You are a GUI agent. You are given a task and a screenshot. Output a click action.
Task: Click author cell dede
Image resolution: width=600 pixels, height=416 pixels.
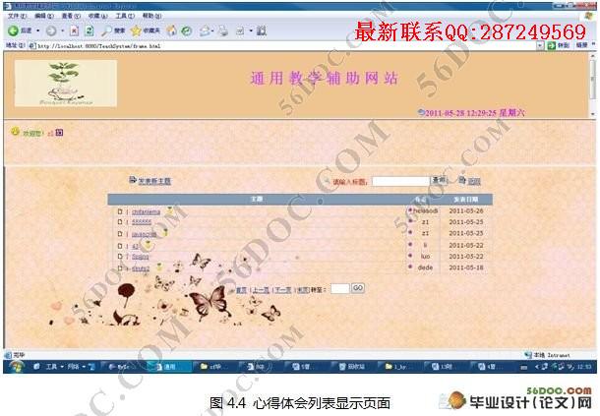[x=425, y=267]
